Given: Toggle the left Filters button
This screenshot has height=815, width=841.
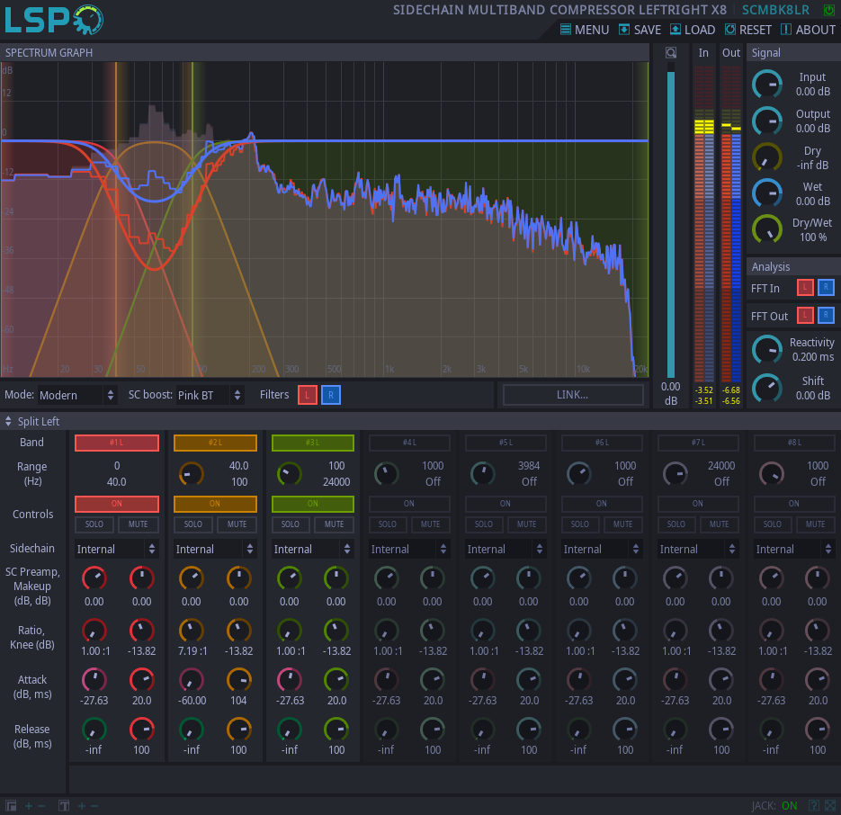Looking at the screenshot, I should [308, 396].
